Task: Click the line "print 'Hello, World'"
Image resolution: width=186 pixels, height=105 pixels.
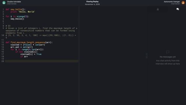Action: 23,12
